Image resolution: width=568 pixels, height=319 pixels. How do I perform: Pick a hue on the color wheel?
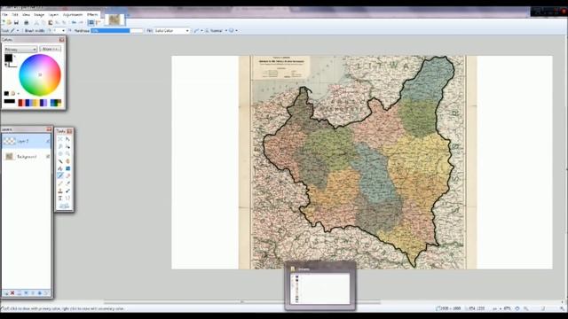(40, 74)
